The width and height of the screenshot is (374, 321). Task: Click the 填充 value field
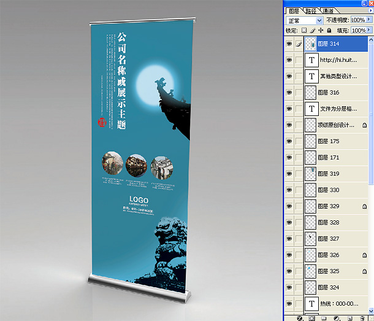point(359,30)
